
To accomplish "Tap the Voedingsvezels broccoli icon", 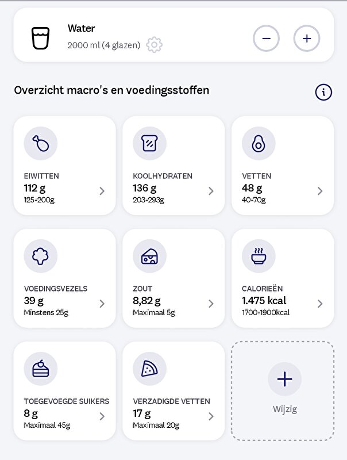I will 40,256.
